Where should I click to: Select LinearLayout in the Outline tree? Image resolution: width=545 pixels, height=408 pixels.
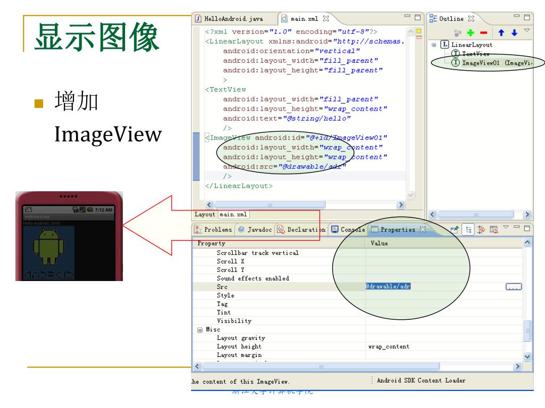click(472, 45)
